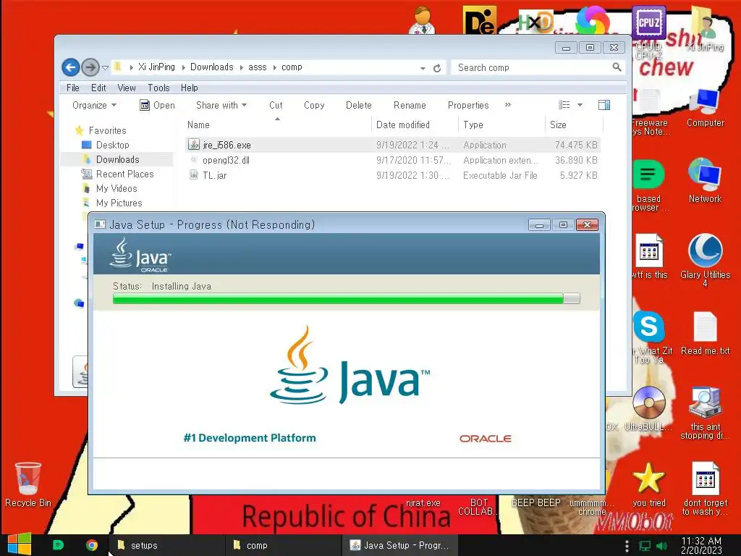This screenshot has width=741, height=556.
Task: Open Read me.txt desktop file
Action: point(705,333)
